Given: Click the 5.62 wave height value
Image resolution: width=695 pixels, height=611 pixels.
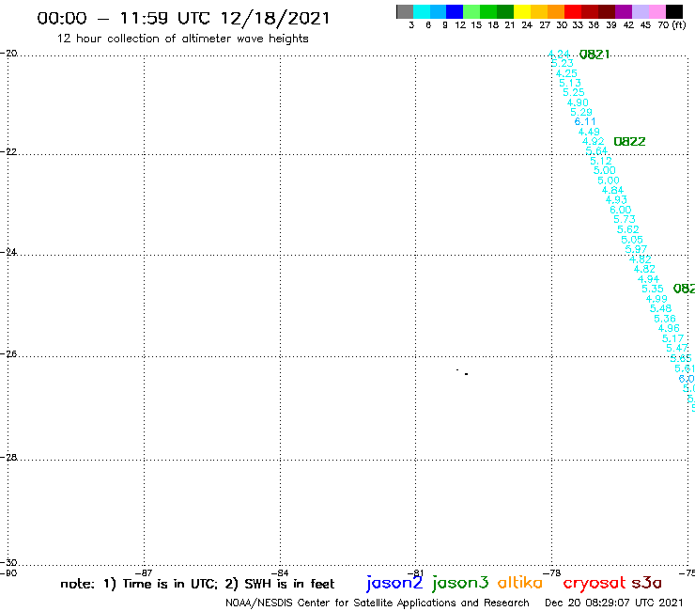Looking at the screenshot, I should click(628, 229).
